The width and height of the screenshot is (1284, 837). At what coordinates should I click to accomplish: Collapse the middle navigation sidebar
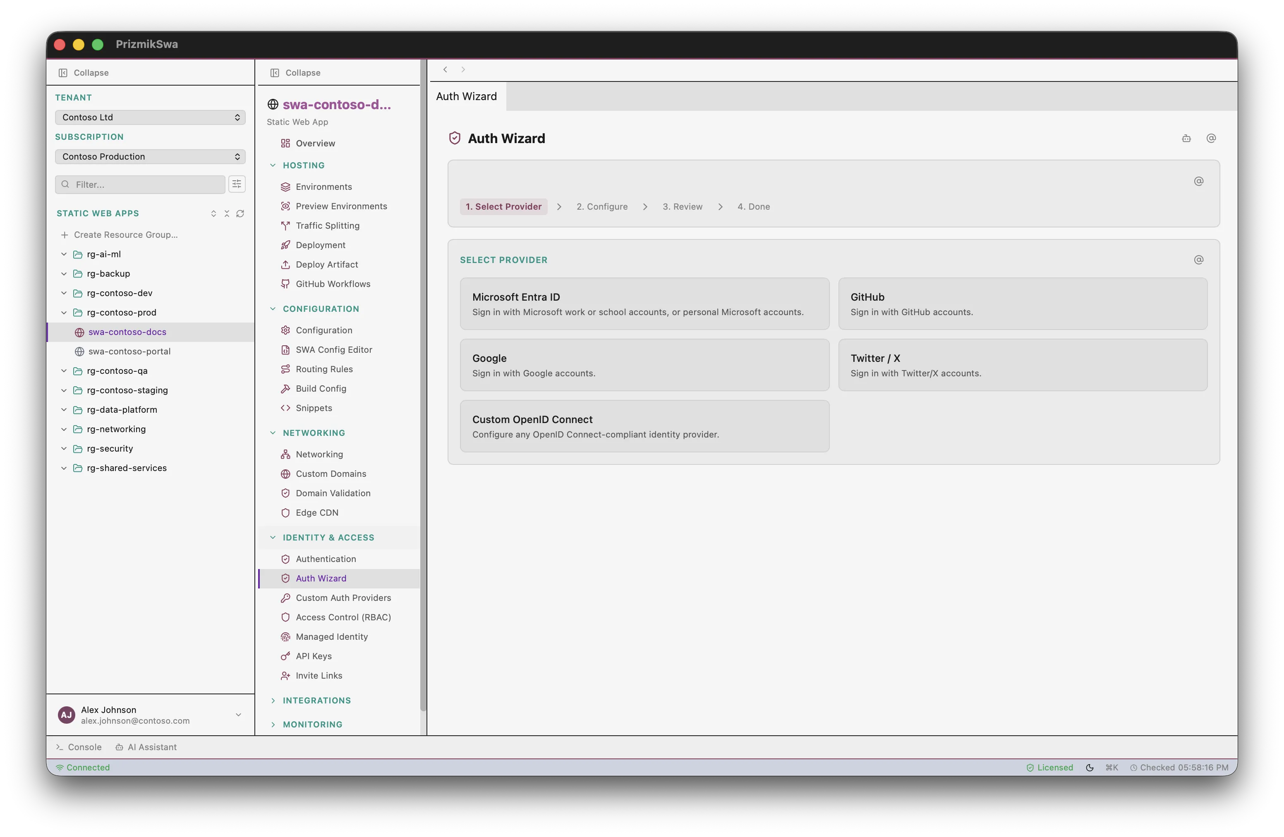point(295,73)
